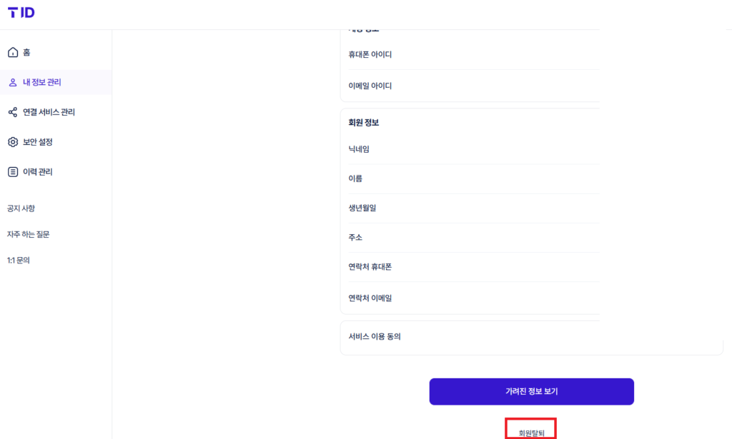Click the TID logo

click(21, 13)
